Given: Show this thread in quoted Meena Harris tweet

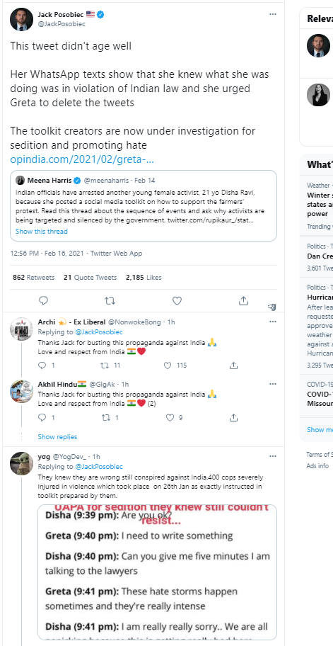Looking at the screenshot, I should (x=42, y=232).
